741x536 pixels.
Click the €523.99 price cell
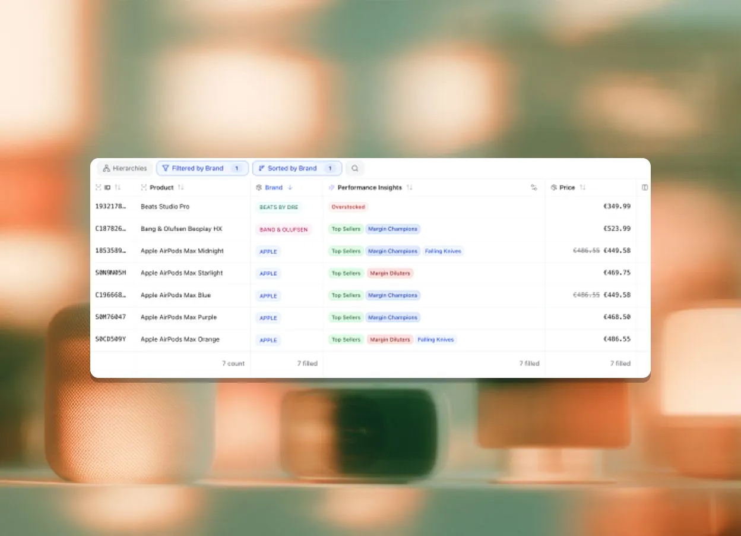pyautogui.click(x=617, y=228)
